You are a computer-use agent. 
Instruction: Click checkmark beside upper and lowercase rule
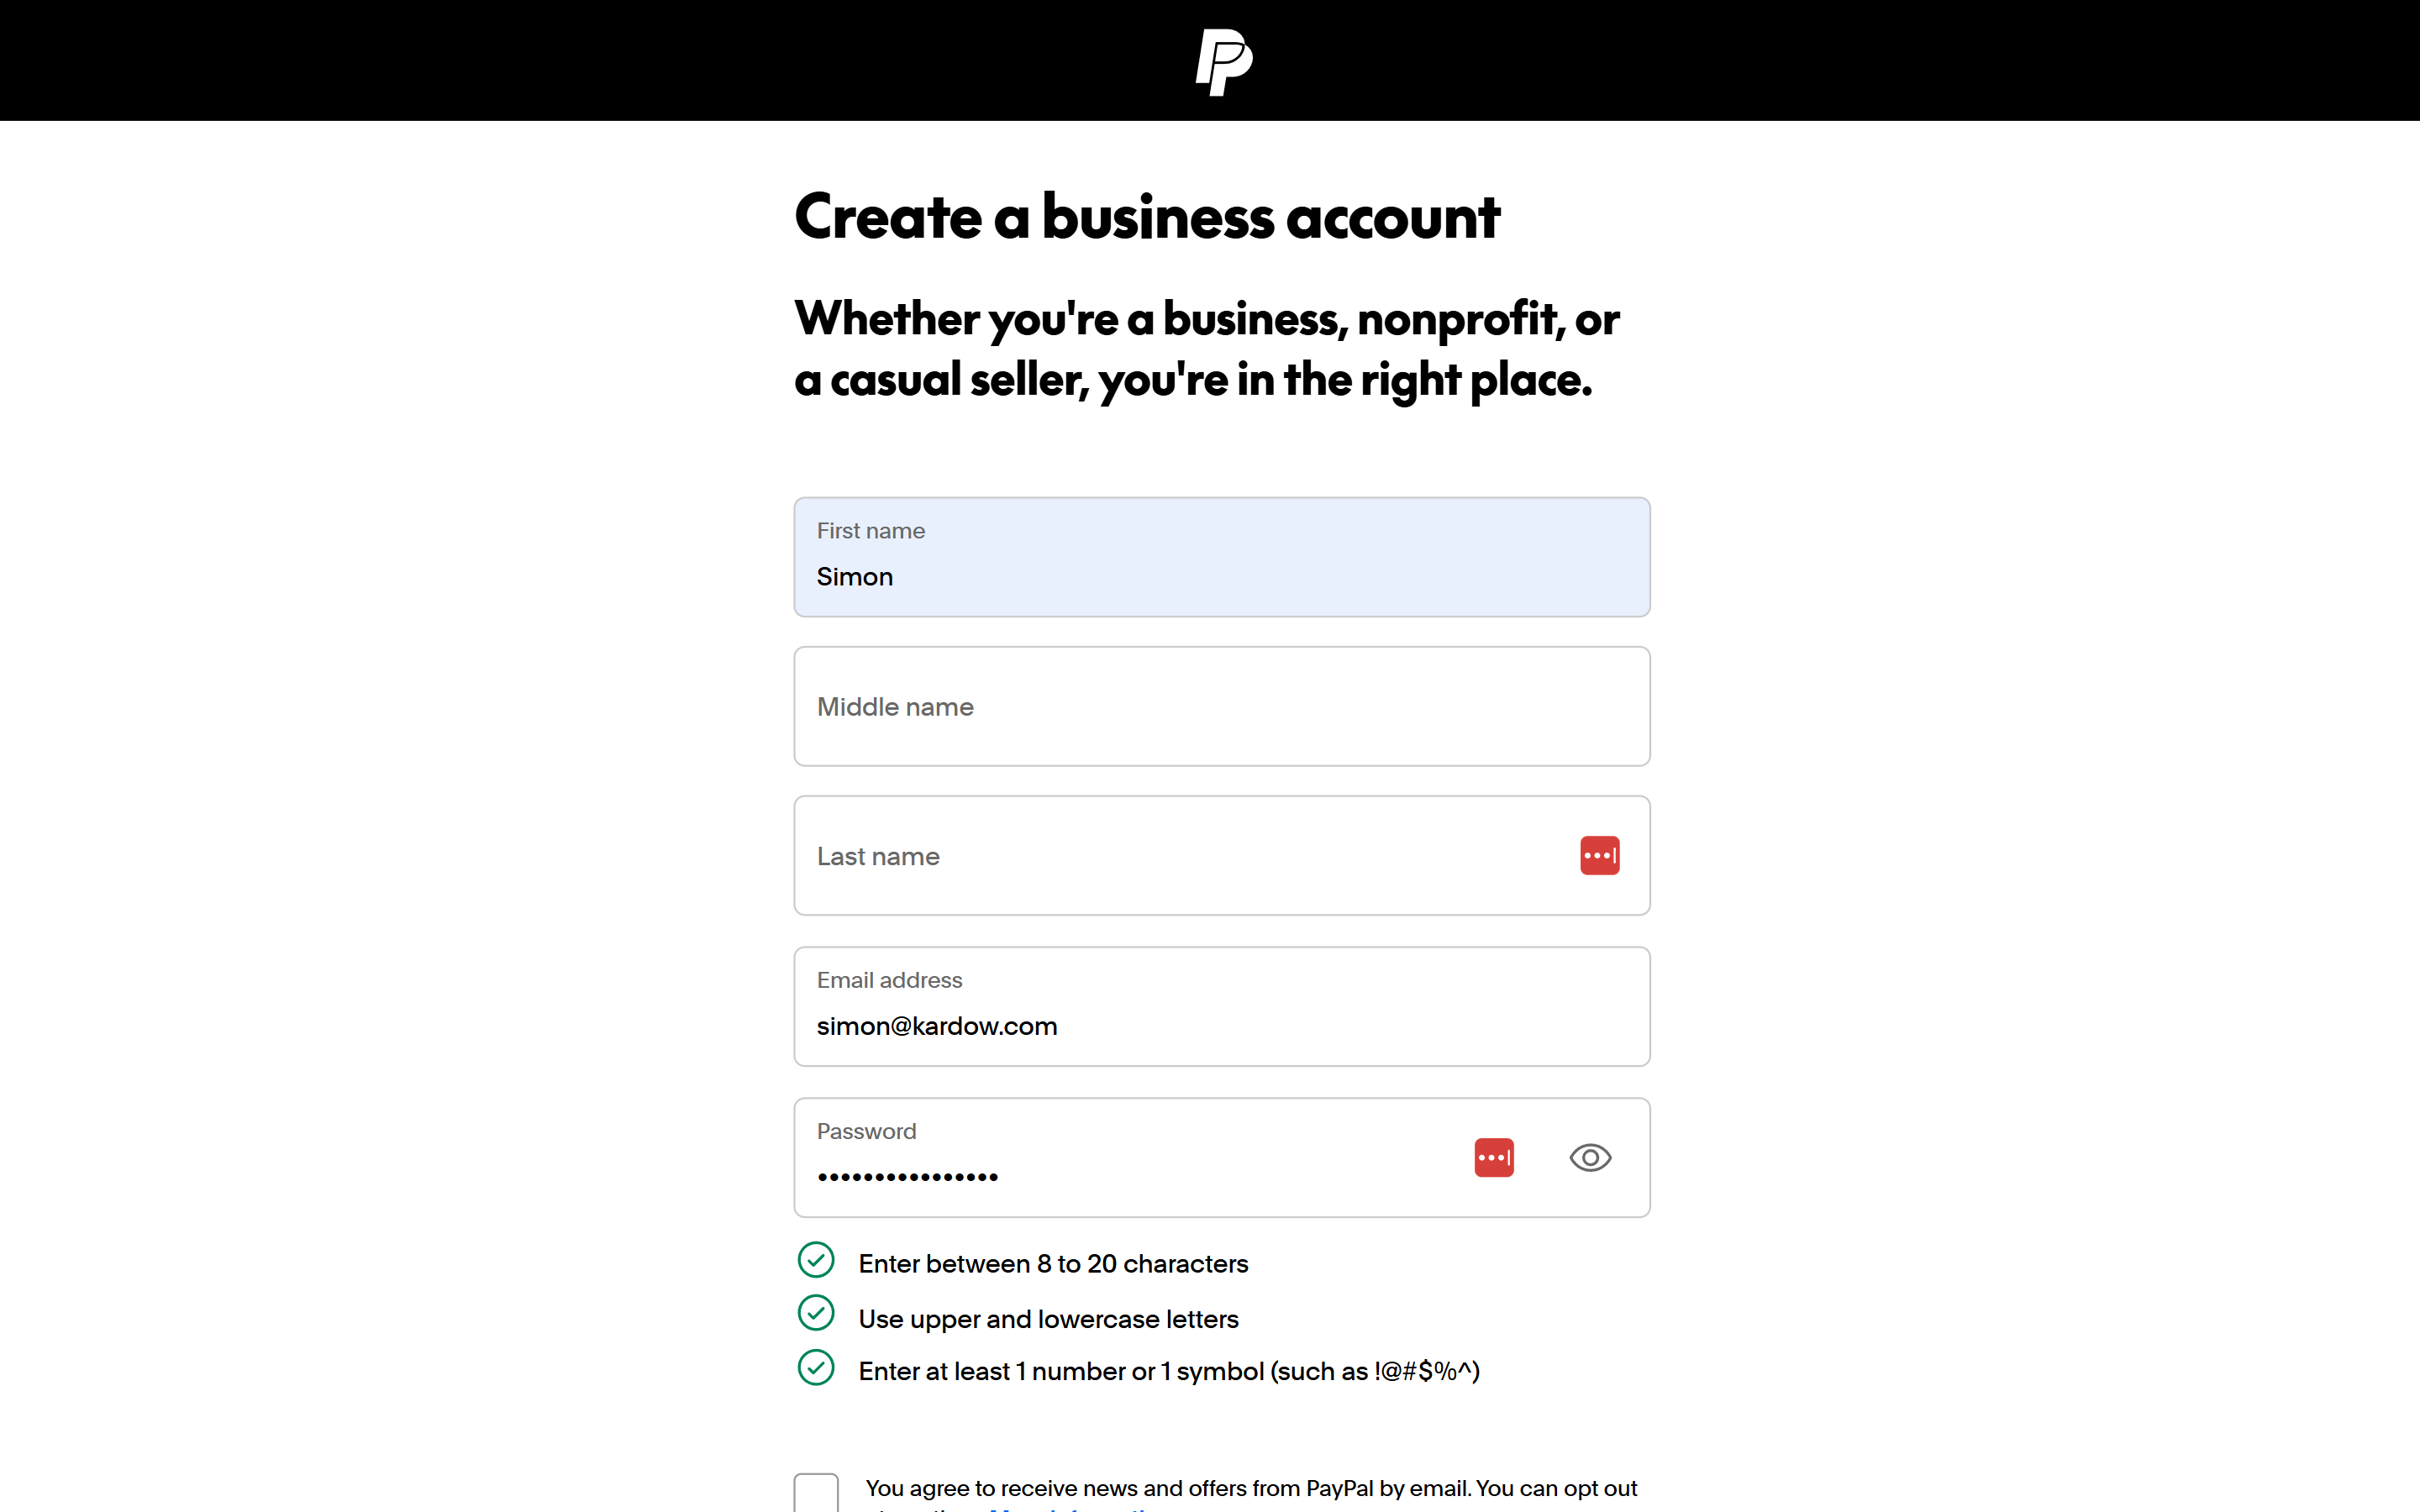click(x=816, y=1314)
